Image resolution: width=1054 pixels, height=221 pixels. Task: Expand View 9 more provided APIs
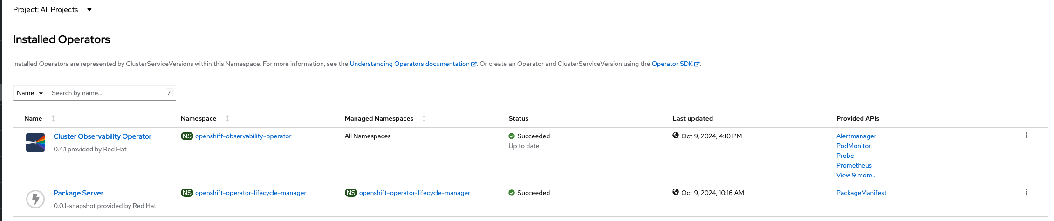coord(856,175)
